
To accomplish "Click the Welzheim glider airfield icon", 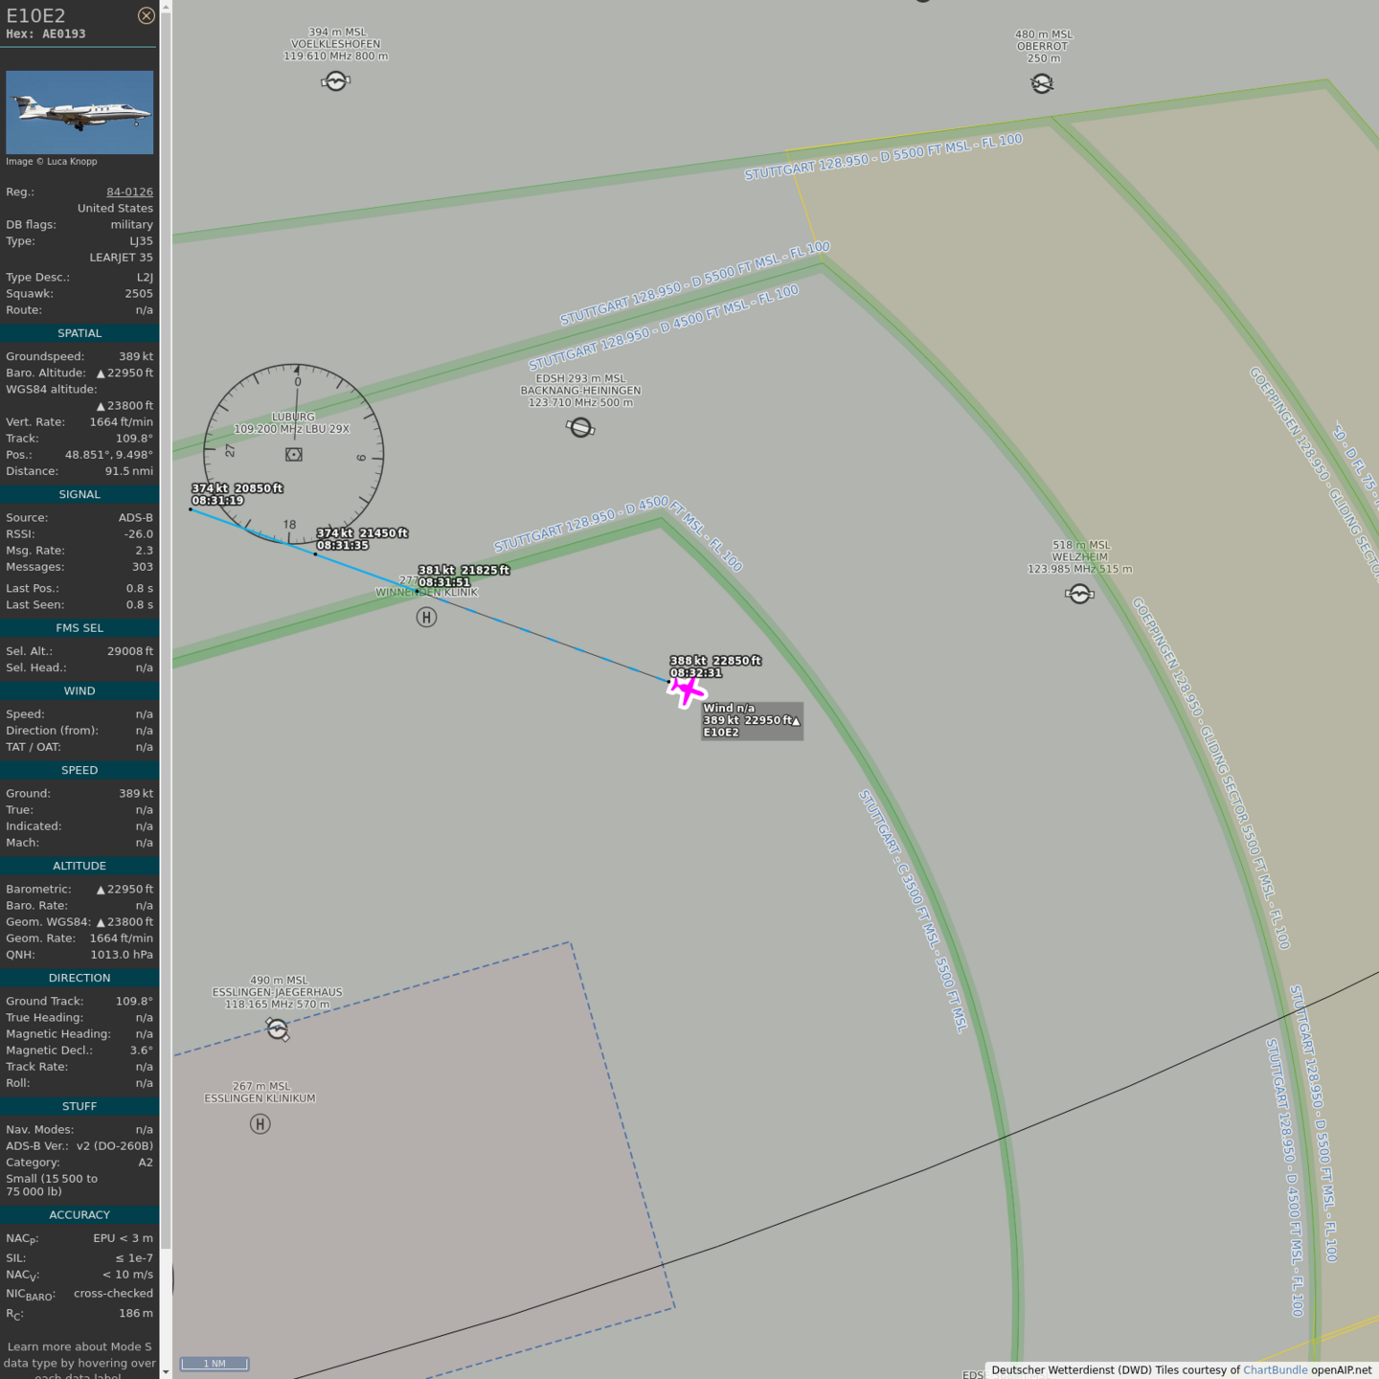I will pos(1079,595).
